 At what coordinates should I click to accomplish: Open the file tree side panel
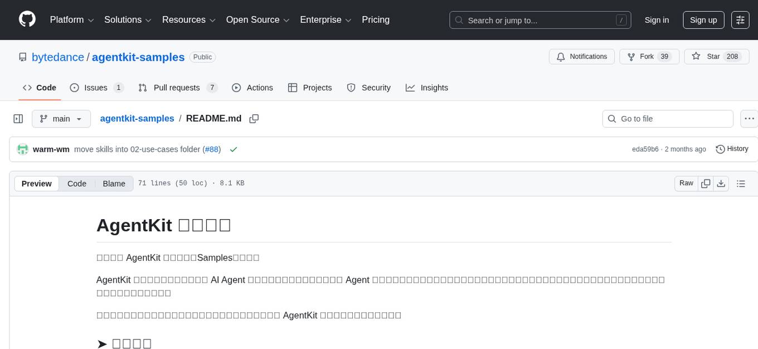18,118
